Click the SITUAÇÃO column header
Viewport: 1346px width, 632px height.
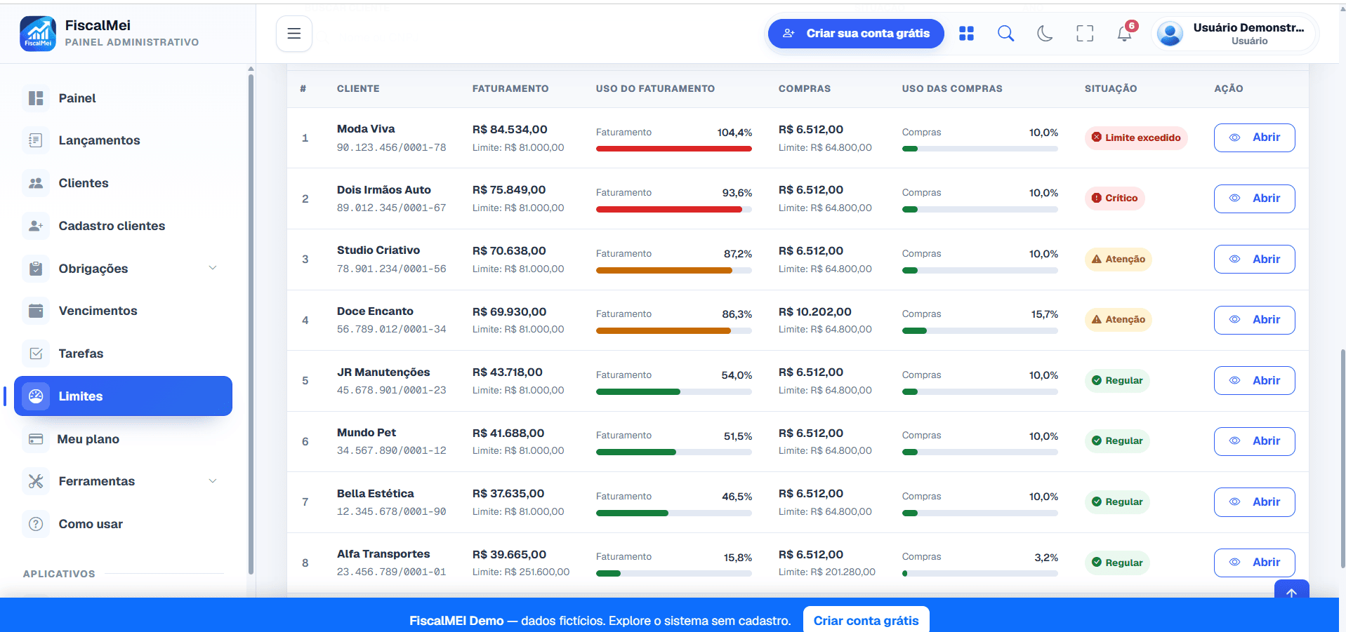pos(1111,88)
